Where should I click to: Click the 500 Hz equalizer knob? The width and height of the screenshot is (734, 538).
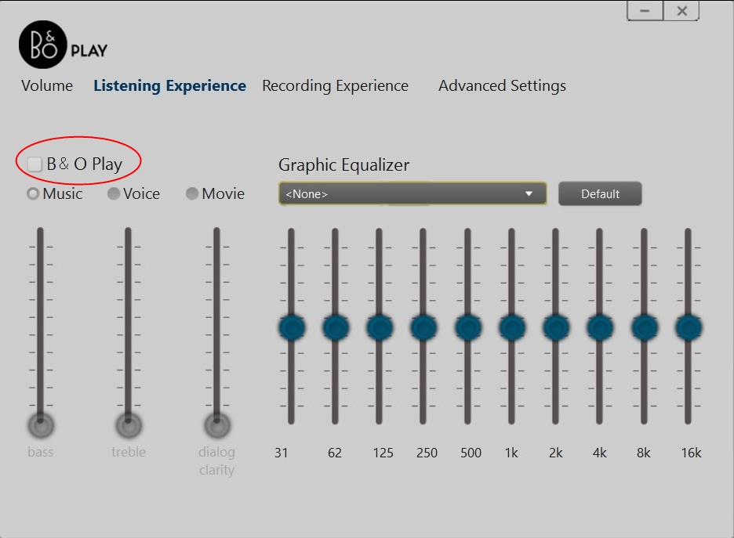[468, 327]
